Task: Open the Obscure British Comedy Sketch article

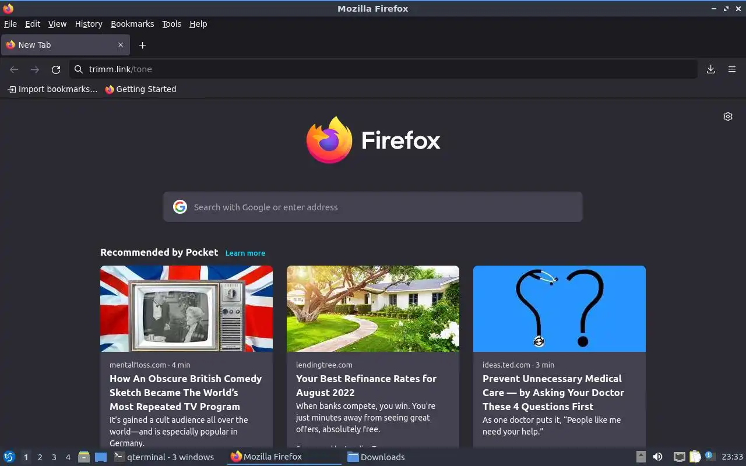Action: pos(185,393)
